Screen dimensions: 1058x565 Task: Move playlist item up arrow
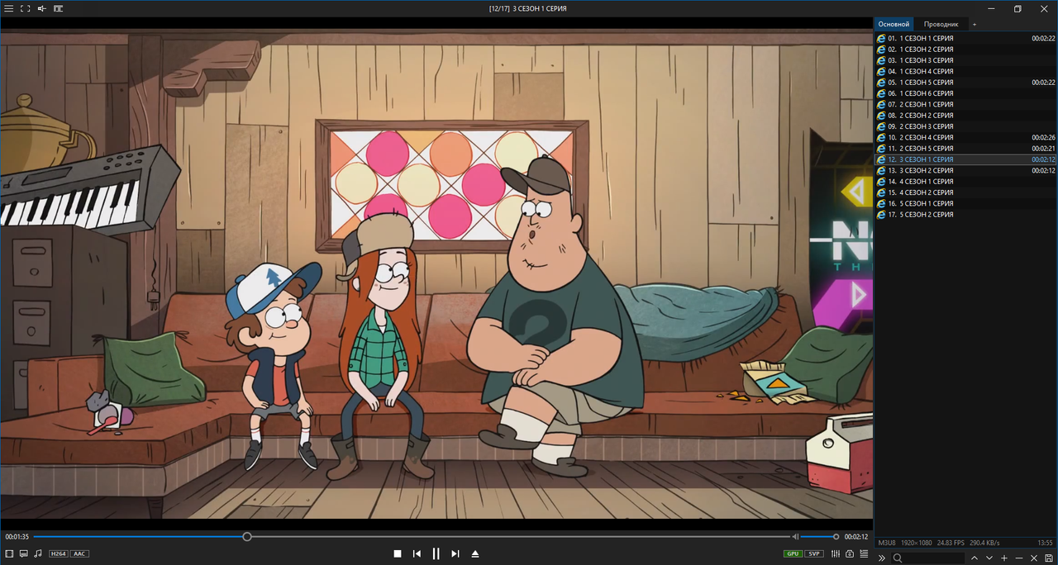tap(975, 558)
